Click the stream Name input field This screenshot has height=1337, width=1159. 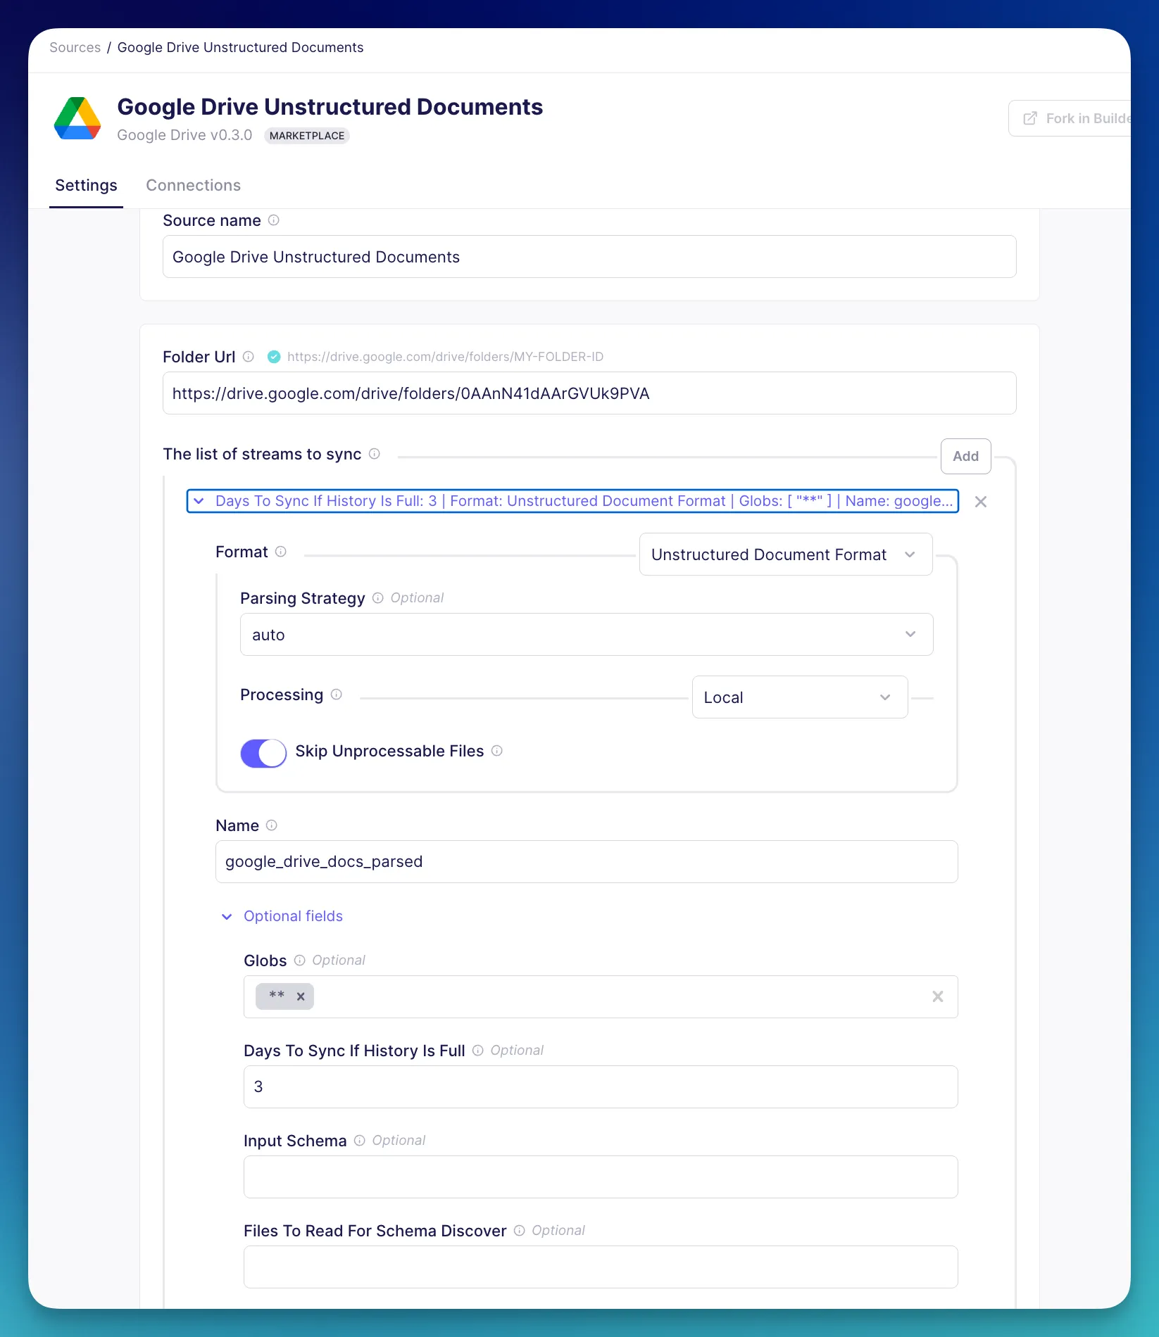pos(587,862)
